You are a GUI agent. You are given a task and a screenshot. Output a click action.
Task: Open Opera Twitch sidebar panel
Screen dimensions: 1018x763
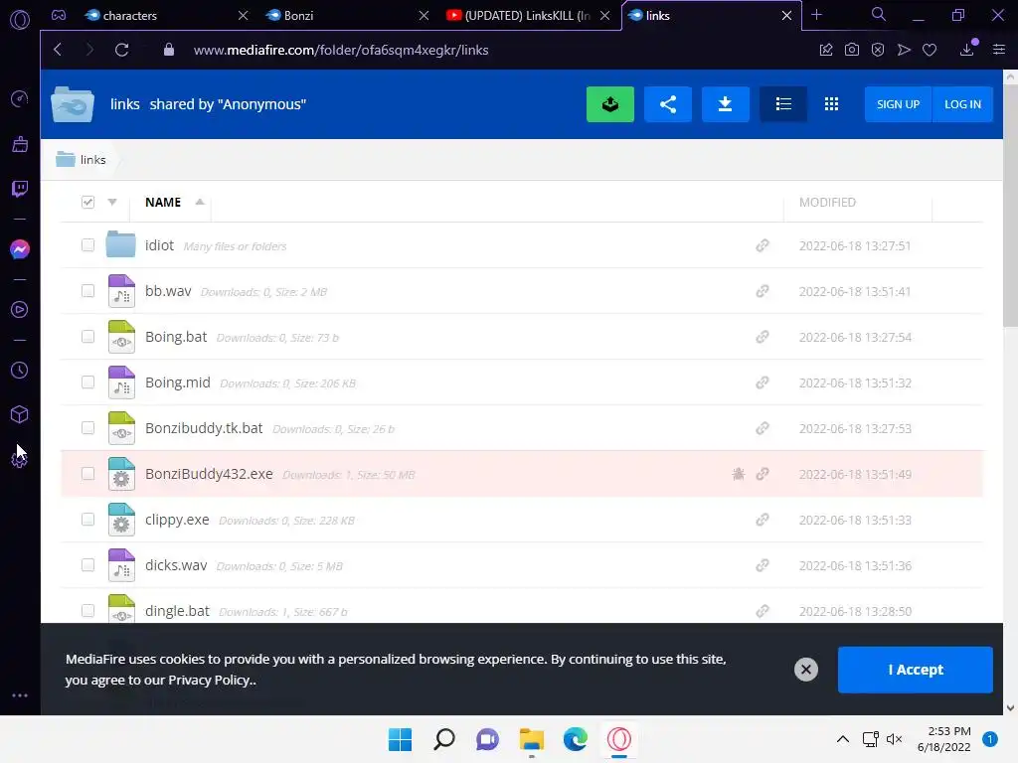[x=20, y=189]
